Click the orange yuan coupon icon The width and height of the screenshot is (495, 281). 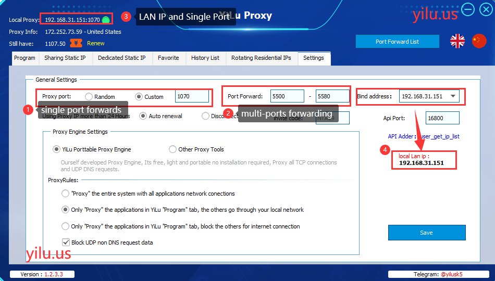click(x=76, y=43)
